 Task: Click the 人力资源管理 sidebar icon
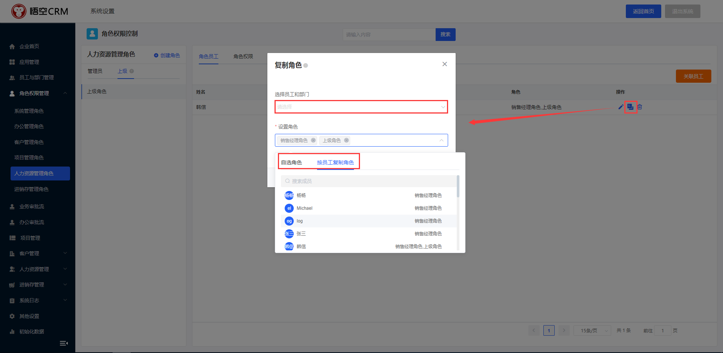pos(12,269)
